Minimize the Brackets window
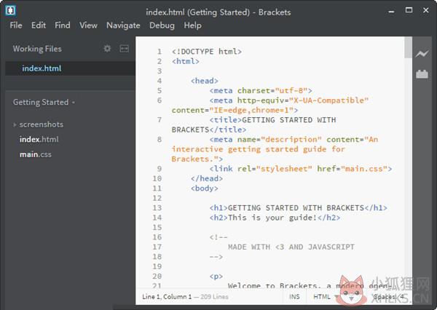Image resolution: width=437 pixels, height=310 pixels. (391, 11)
